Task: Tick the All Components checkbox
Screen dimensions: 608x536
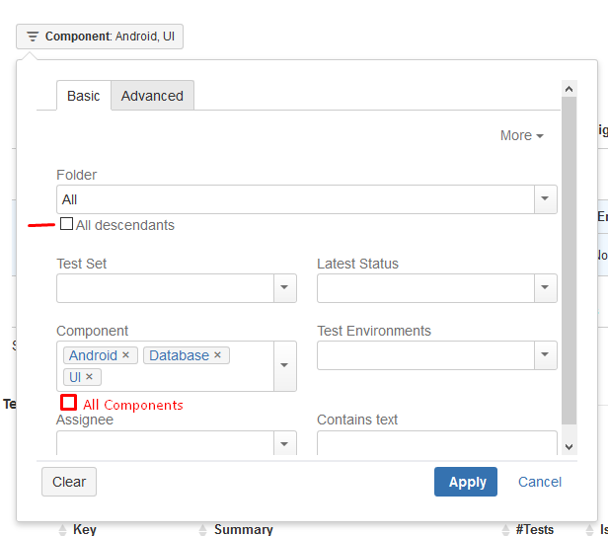Action: [x=68, y=403]
